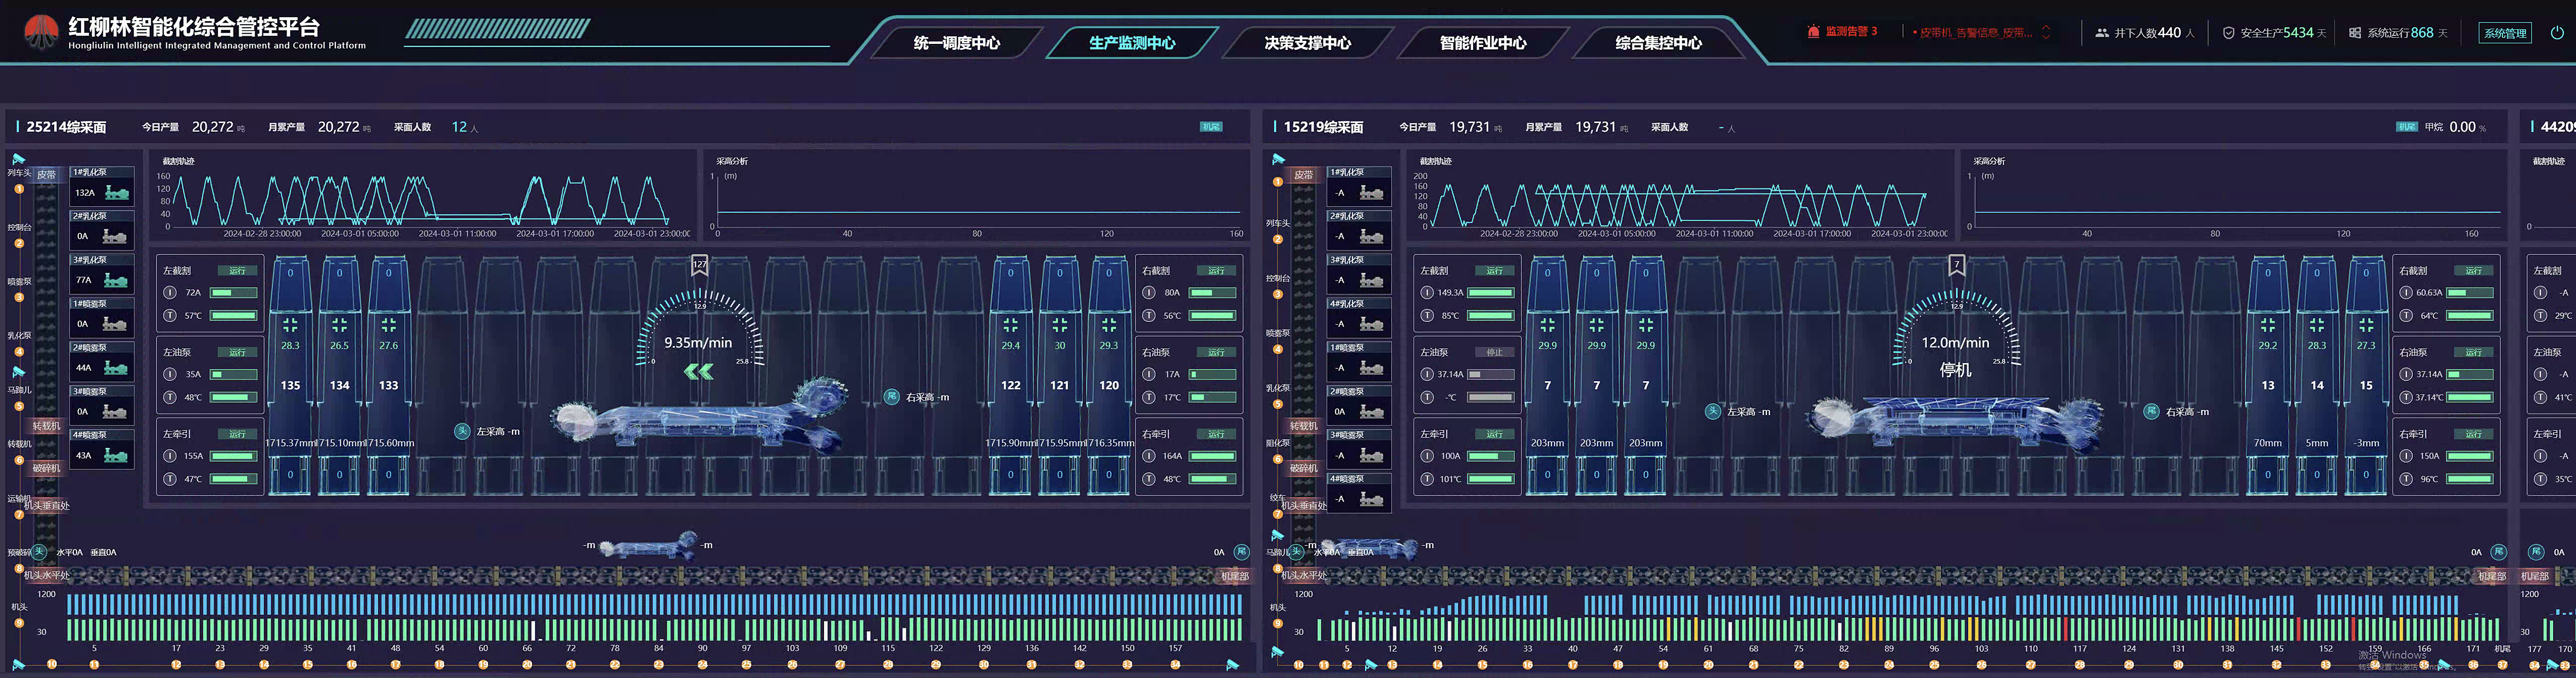Click 左截割 149.3A current bar in 15219 panel
The width and height of the screenshot is (2576, 678).
[1491, 293]
